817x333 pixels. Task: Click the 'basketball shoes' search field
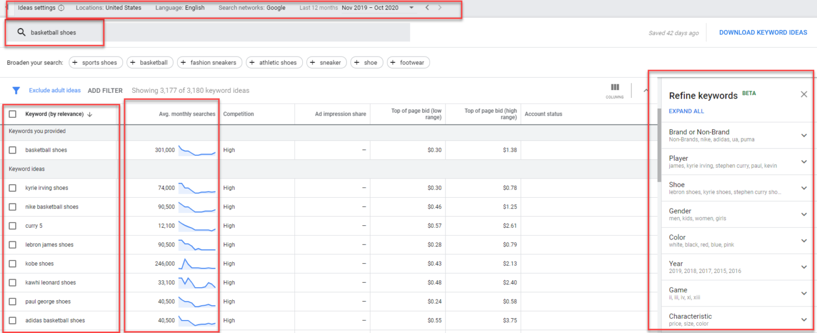coord(227,33)
